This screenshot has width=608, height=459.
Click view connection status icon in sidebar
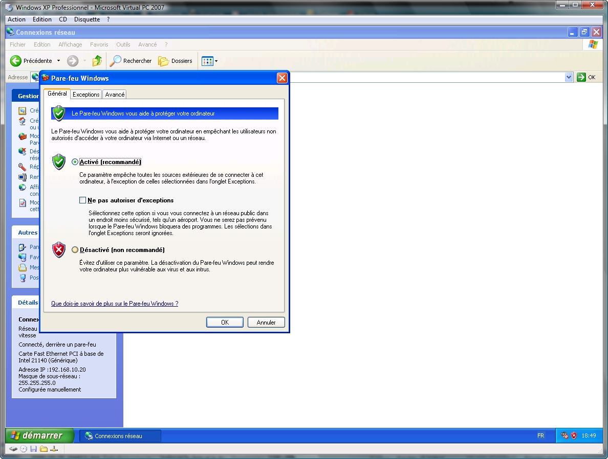tap(23, 188)
